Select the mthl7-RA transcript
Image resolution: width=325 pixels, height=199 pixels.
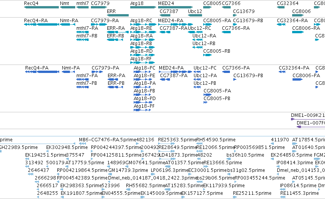pyautogui.click(x=82, y=32)
